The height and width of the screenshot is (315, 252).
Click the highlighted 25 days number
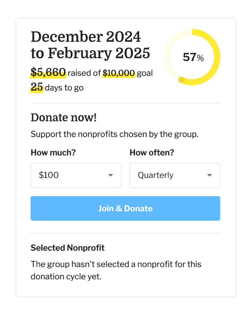click(x=37, y=87)
